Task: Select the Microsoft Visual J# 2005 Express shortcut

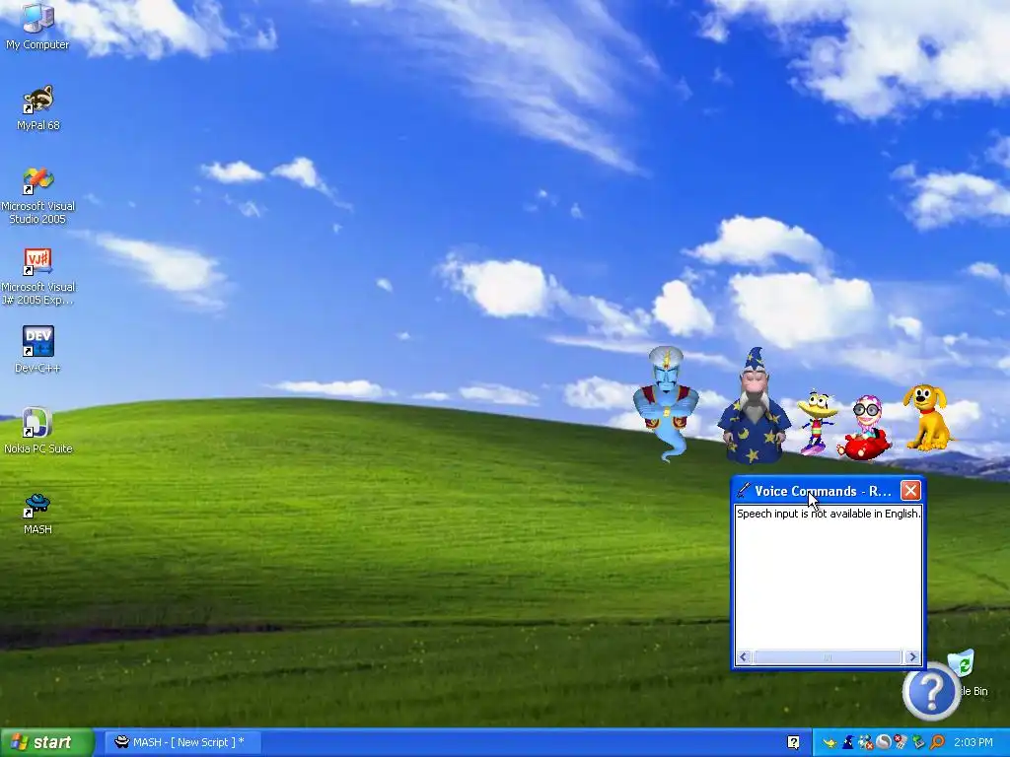Action: pos(37,276)
